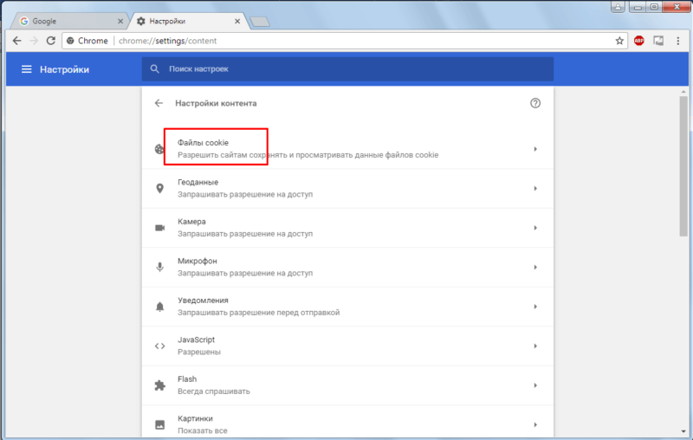Click the Уведомления bell icon
The width and height of the screenshot is (693, 440).
[159, 307]
